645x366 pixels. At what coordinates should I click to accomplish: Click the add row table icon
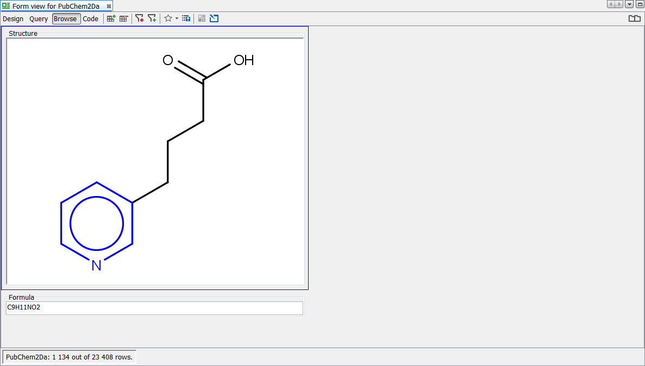tap(111, 18)
